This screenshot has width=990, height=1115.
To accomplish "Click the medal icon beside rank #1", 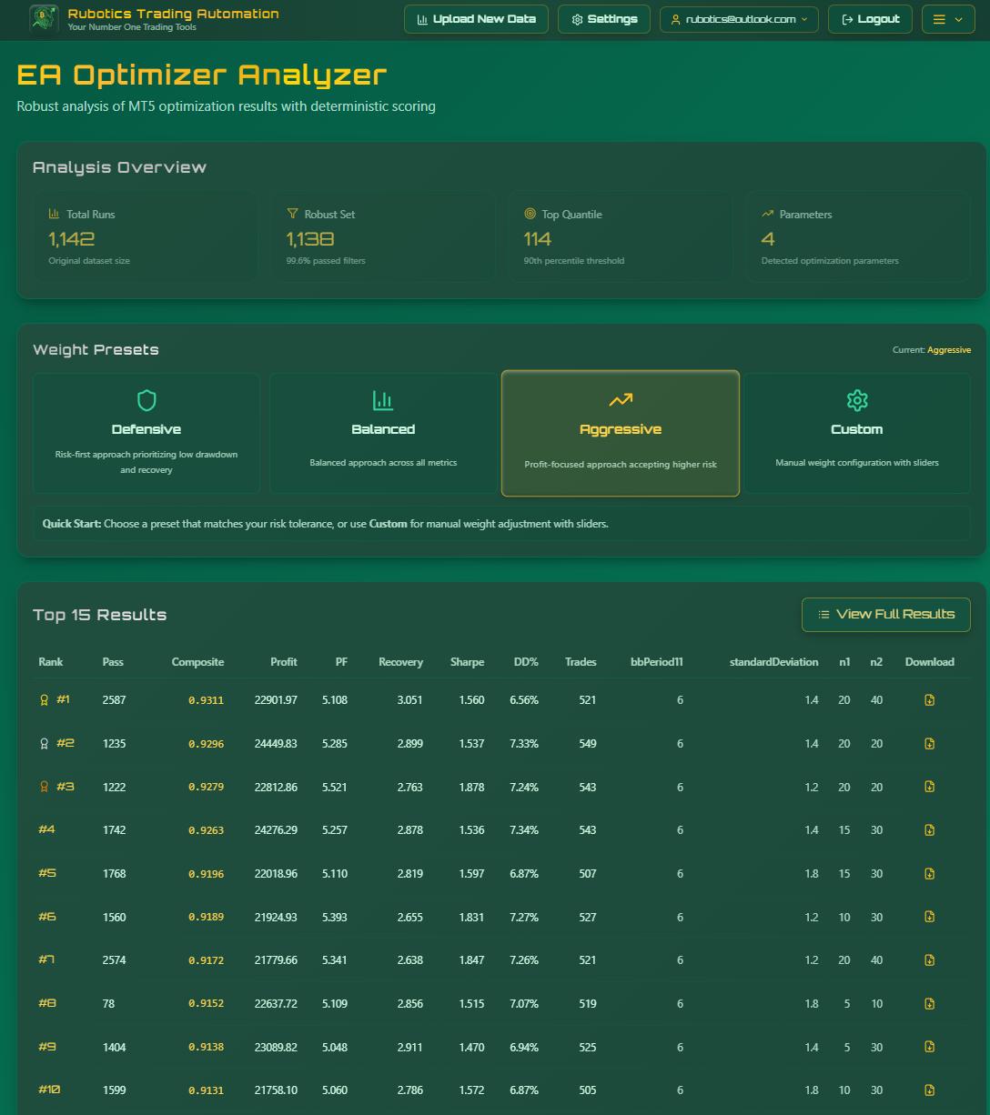I will click(x=44, y=700).
